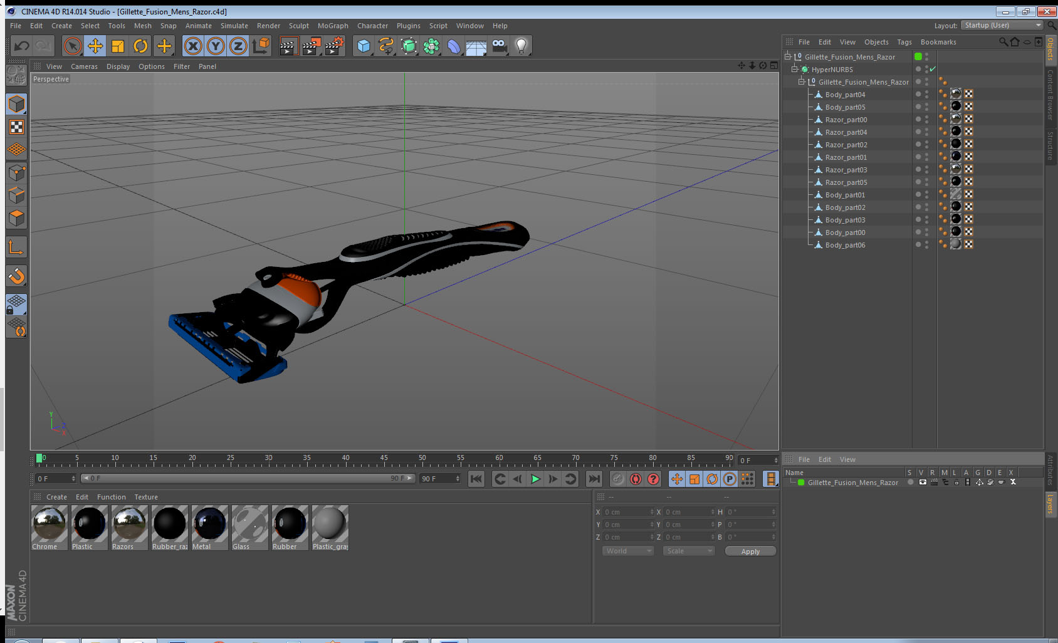The width and height of the screenshot is (1058, 643).
Task: Toggle layer solo for Gillette_Fusion_Mens_Razor layer
Action: pos(911,482)
